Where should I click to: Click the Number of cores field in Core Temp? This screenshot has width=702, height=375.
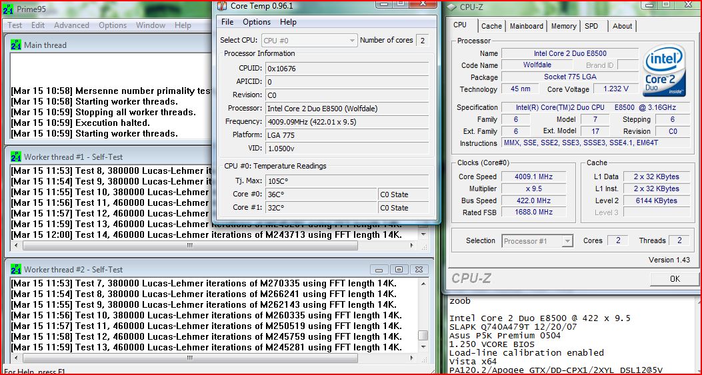pos(422,40)
